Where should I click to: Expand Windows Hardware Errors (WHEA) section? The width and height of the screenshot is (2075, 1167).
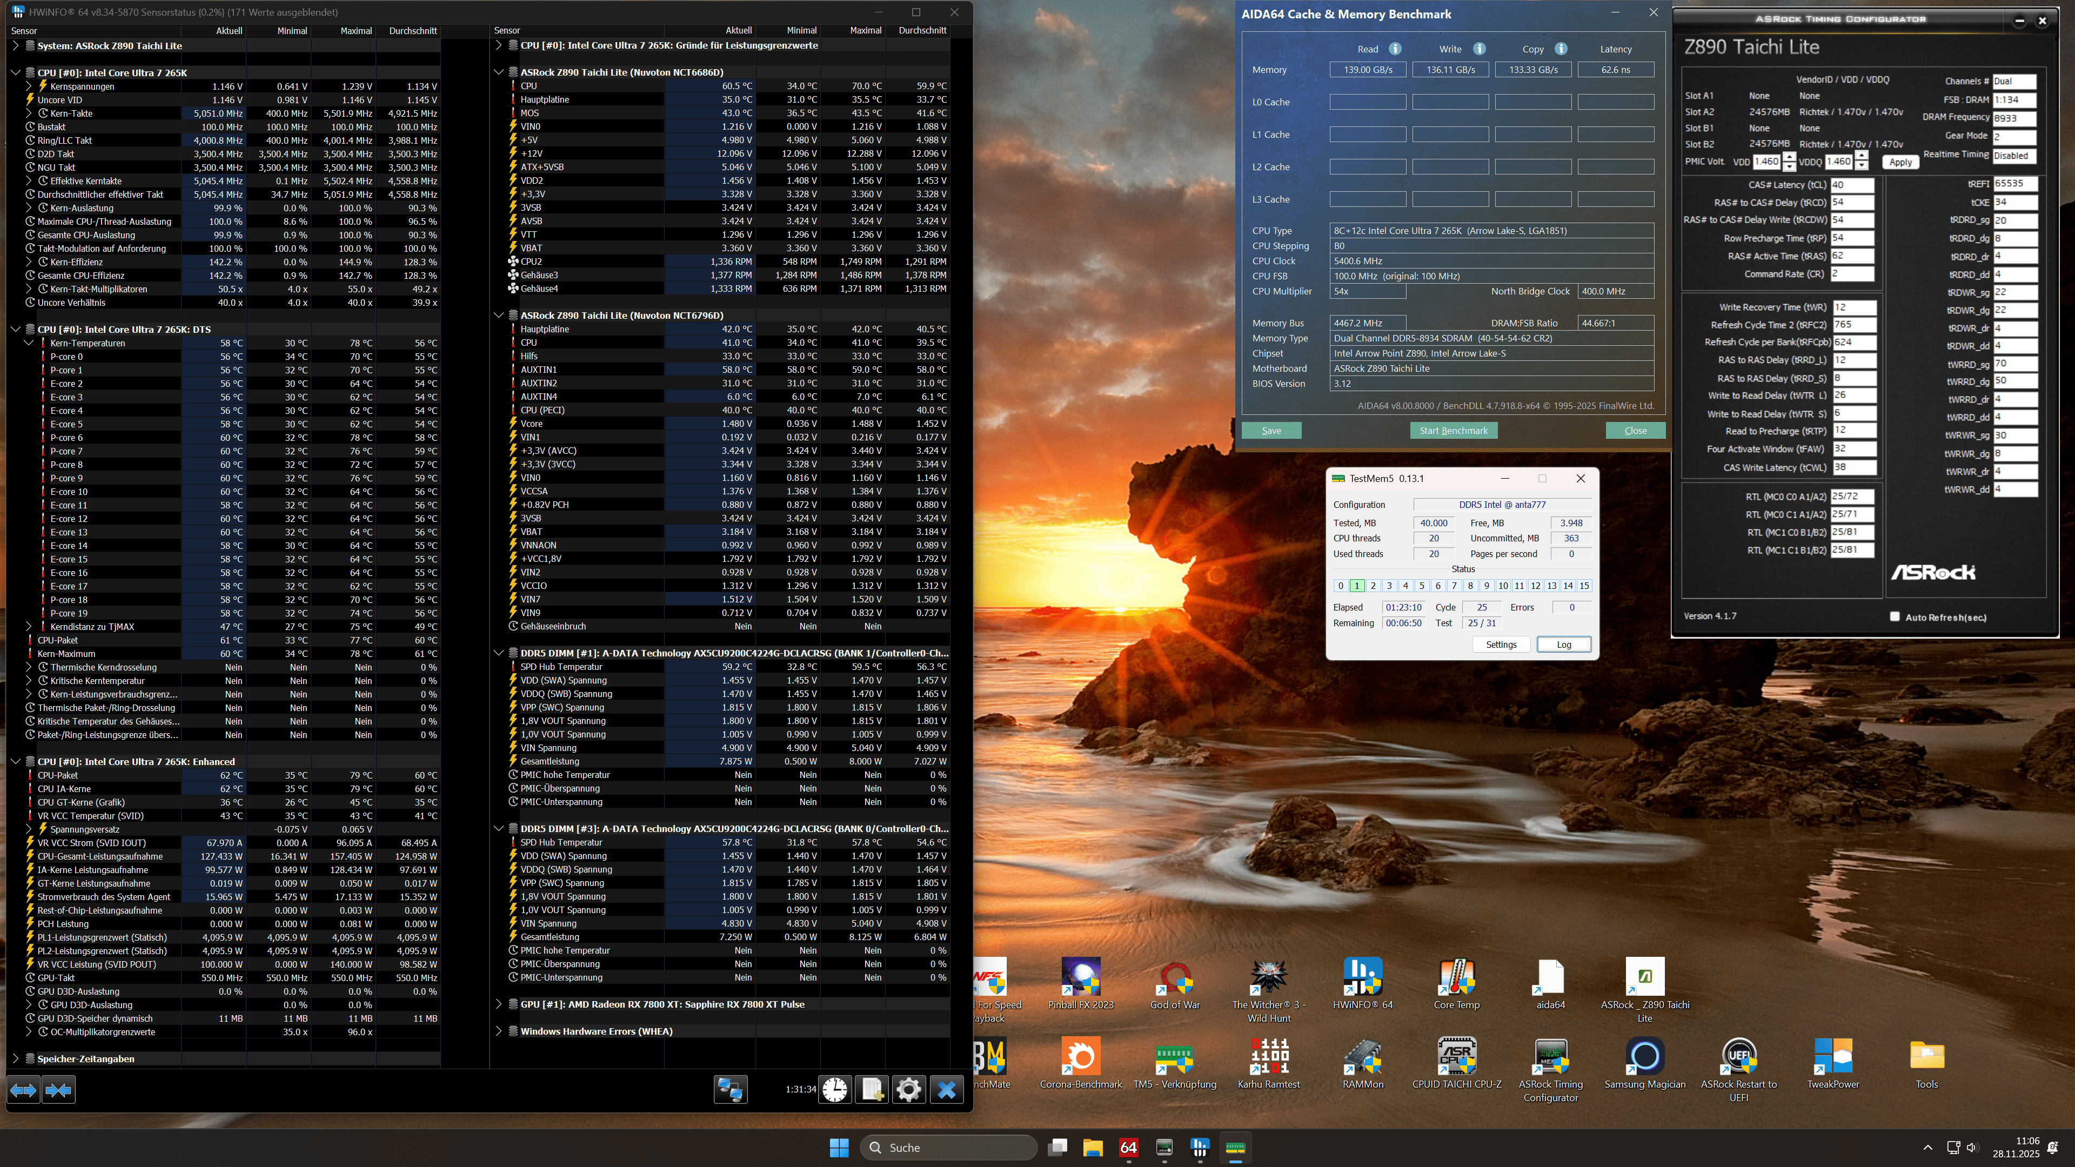[499, 1031]
